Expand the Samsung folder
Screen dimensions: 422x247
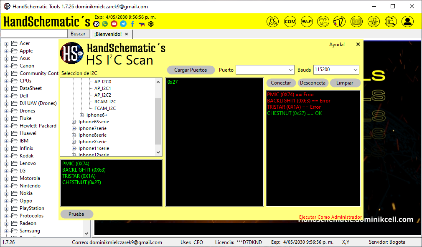click(6, 231)
